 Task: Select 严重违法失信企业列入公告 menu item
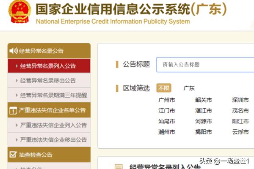click(49, 125)
